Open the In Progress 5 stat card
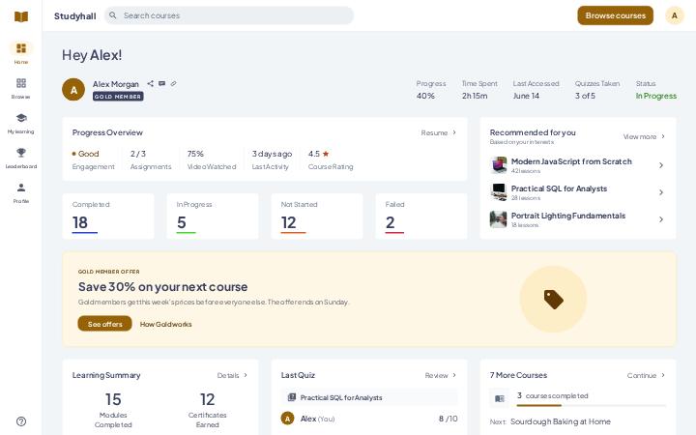 (x=213, y=217)
